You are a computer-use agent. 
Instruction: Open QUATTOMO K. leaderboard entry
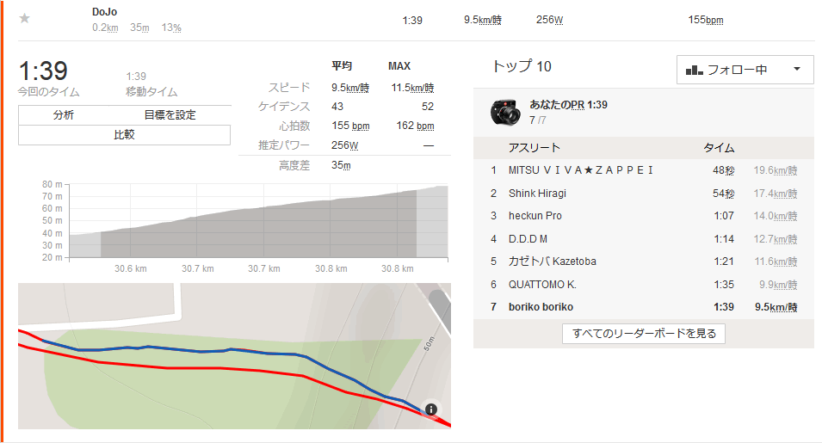(542, 285)
